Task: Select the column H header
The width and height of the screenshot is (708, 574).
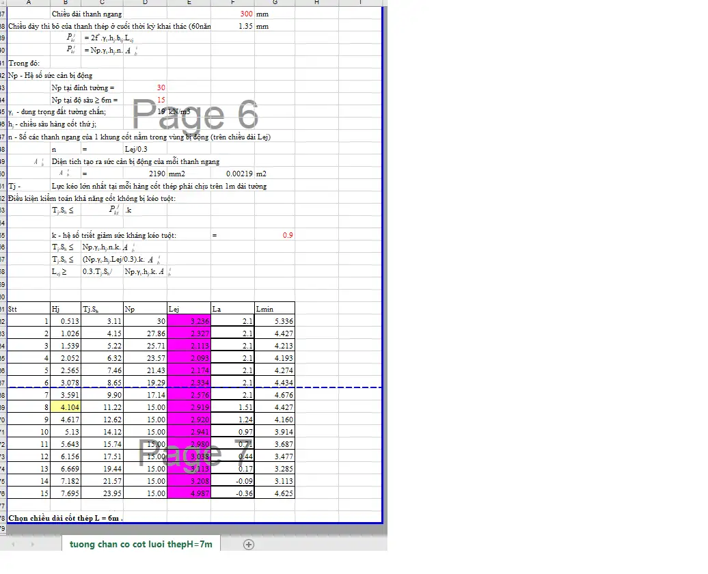Action: pos(316,3)
